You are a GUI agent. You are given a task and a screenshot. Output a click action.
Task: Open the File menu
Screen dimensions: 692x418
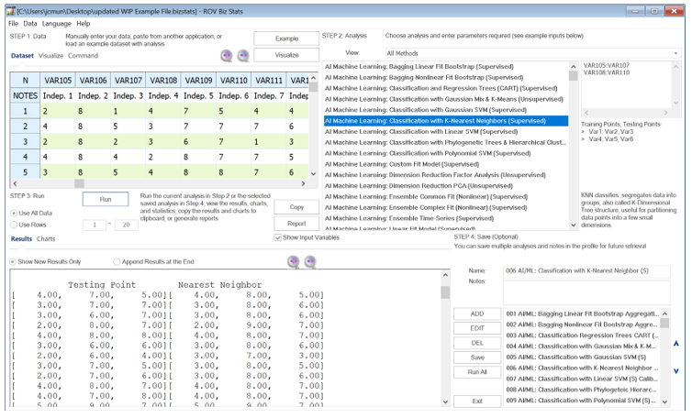(13, 23)
